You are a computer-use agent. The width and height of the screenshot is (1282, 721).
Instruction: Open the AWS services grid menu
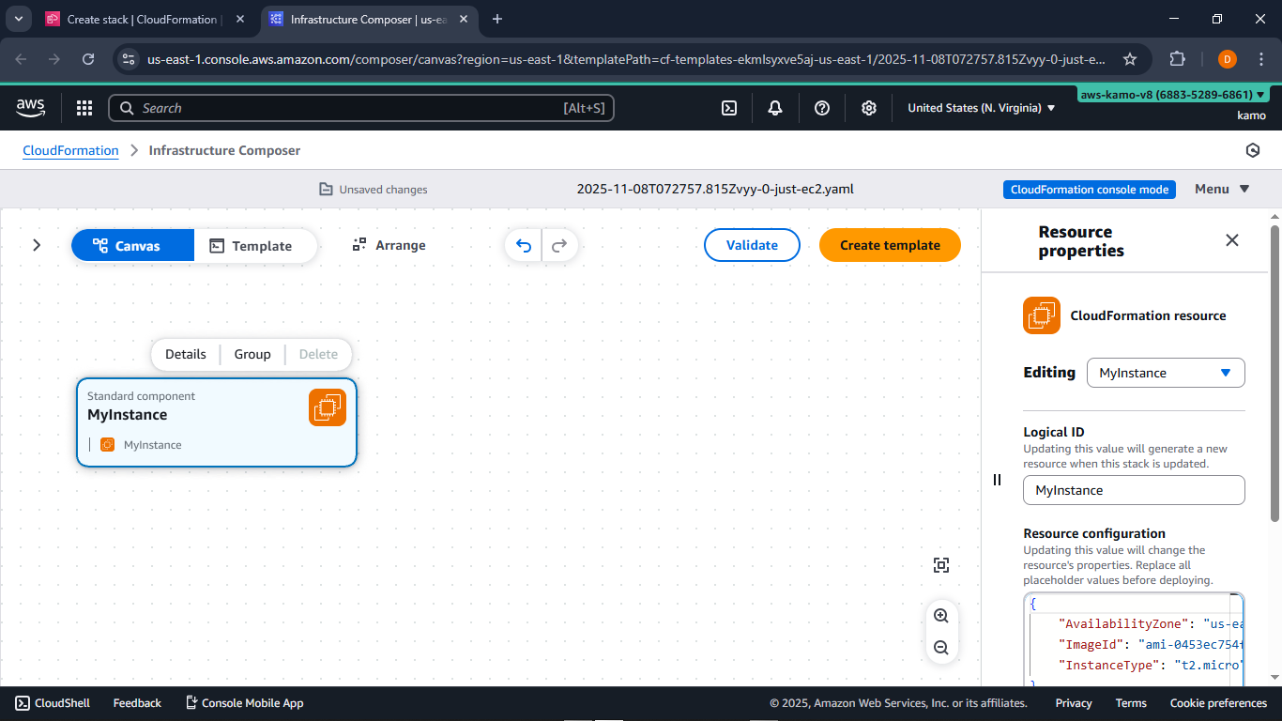pos(84,108)
